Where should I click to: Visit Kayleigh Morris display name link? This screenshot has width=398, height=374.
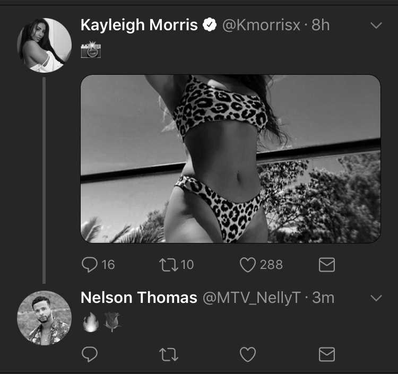click(x=139, y=25)
